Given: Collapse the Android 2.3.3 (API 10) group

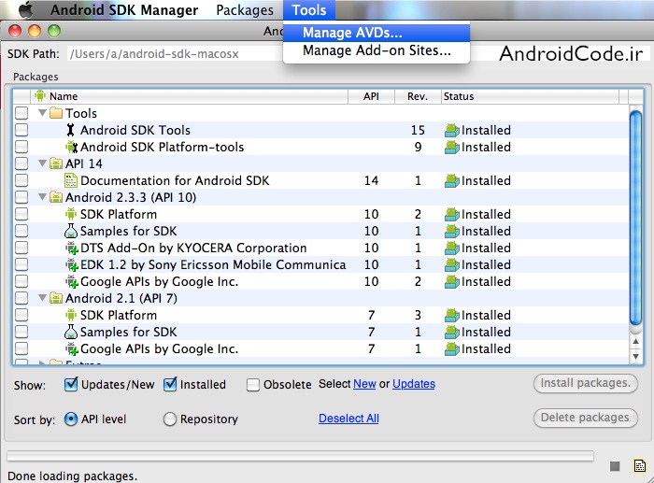Looking at the screenshot, I should (42, 198).
